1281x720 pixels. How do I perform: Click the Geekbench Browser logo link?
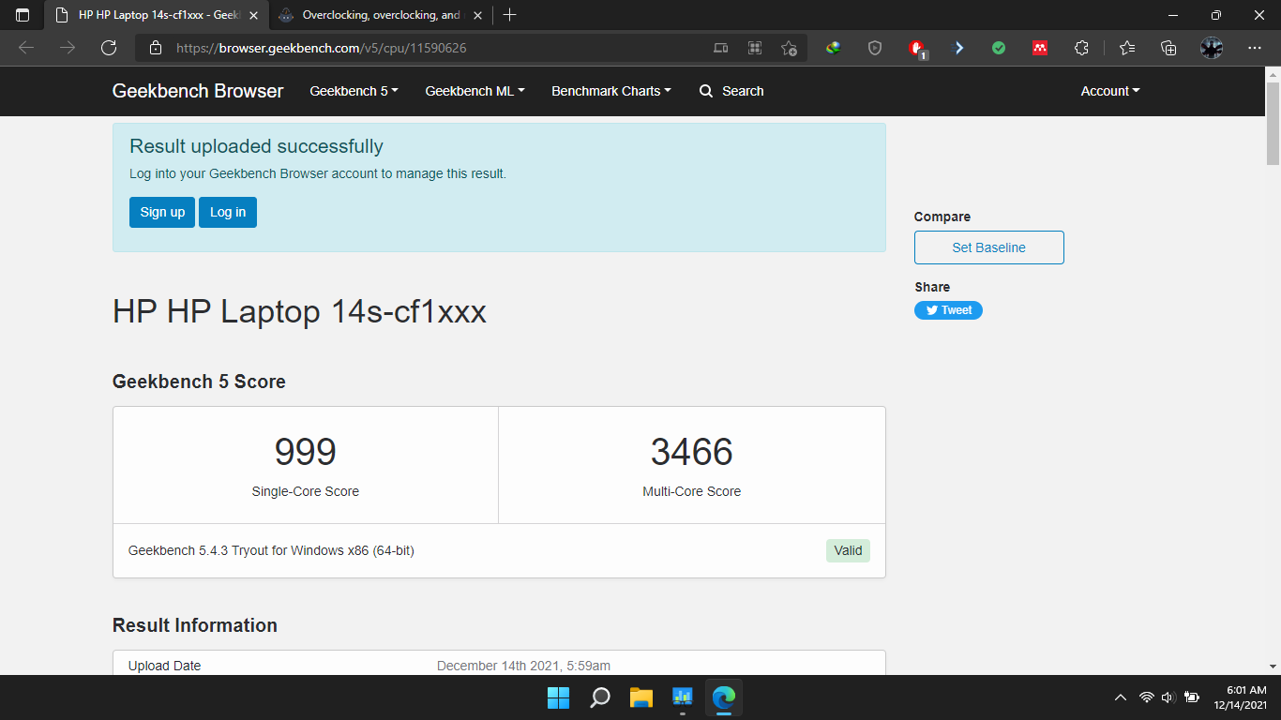click(x=198, y=91)
